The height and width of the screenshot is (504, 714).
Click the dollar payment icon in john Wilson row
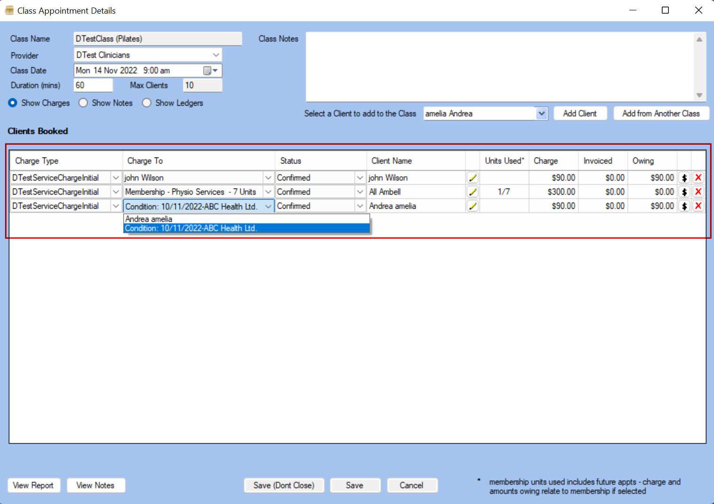pos(684,178)
